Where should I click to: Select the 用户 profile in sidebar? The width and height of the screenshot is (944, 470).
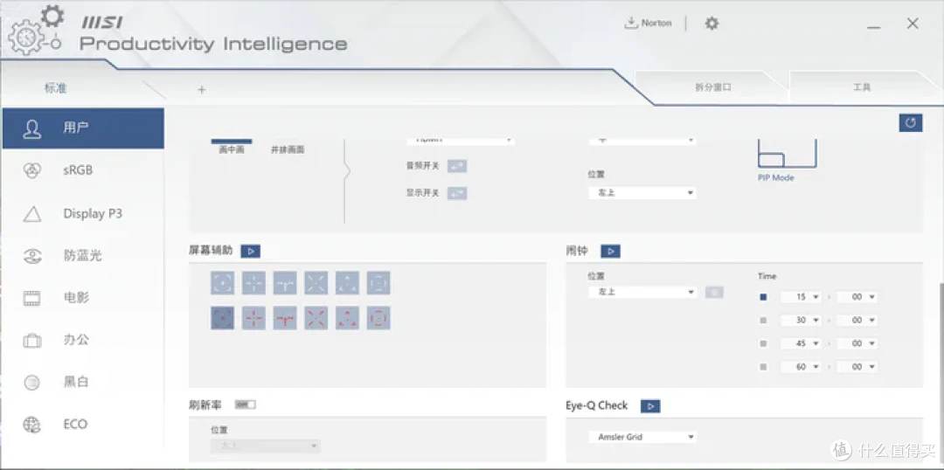[x=83, y=128]
